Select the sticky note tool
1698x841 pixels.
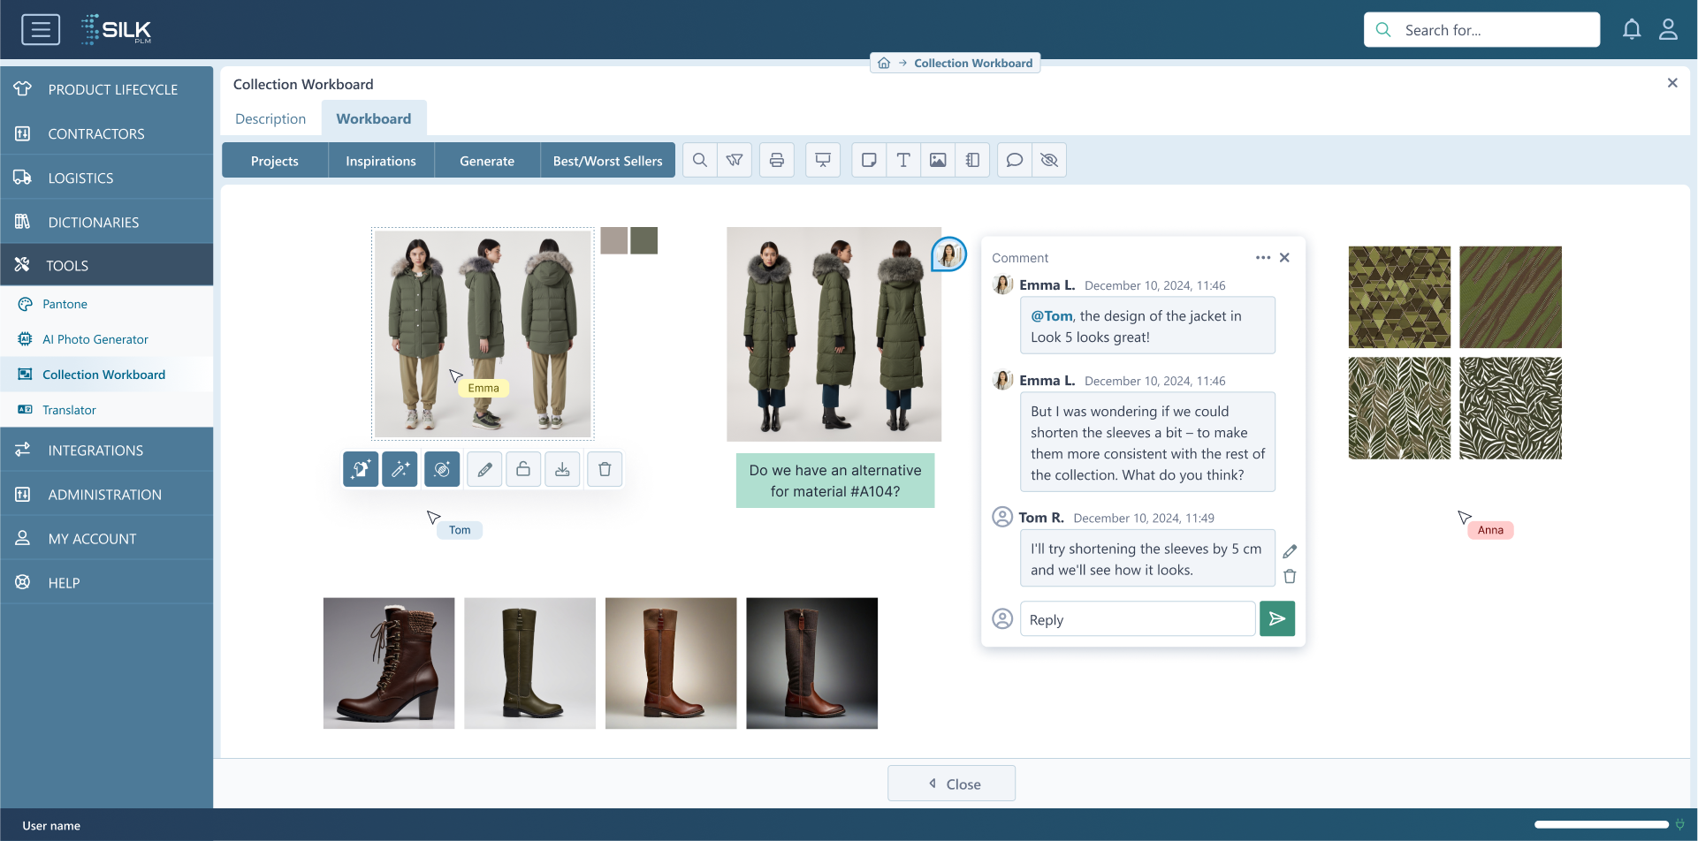pyautogui.click(x=869, y=160)
